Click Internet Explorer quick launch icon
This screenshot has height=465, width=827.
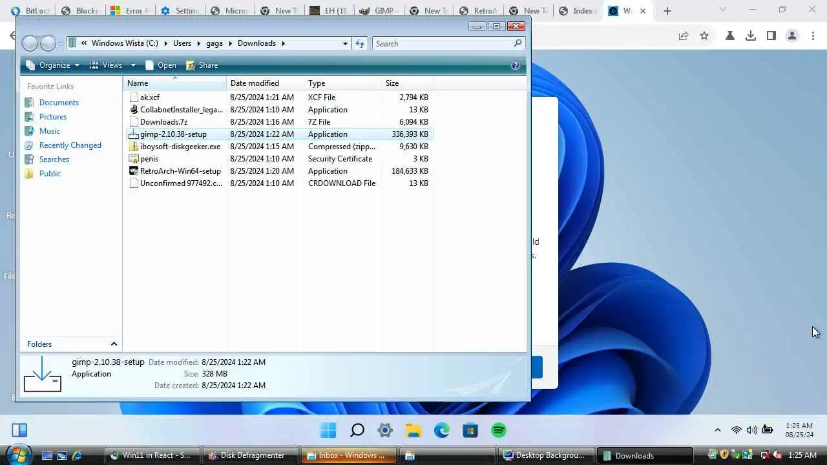click(77, 455)
